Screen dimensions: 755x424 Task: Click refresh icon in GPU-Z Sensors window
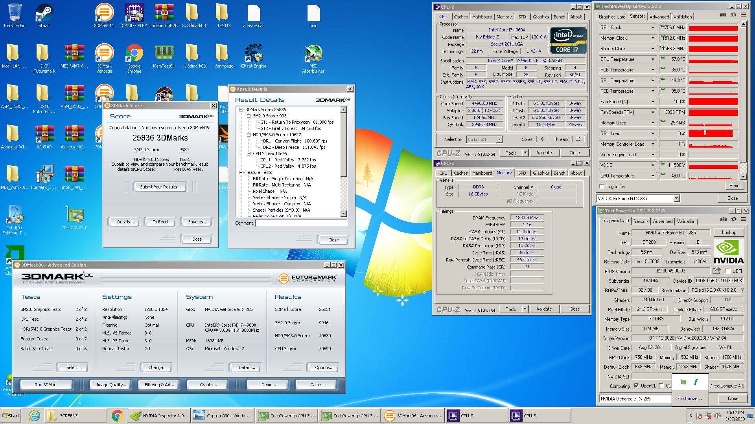tap(733, 15)
